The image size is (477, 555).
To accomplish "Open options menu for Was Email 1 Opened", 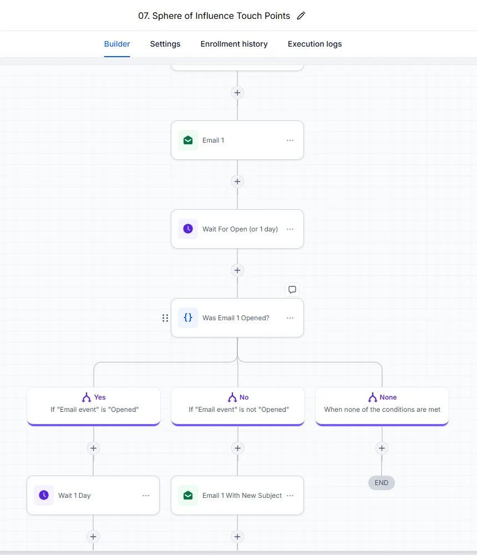I will pyautogui.click(x=290, y=318).
